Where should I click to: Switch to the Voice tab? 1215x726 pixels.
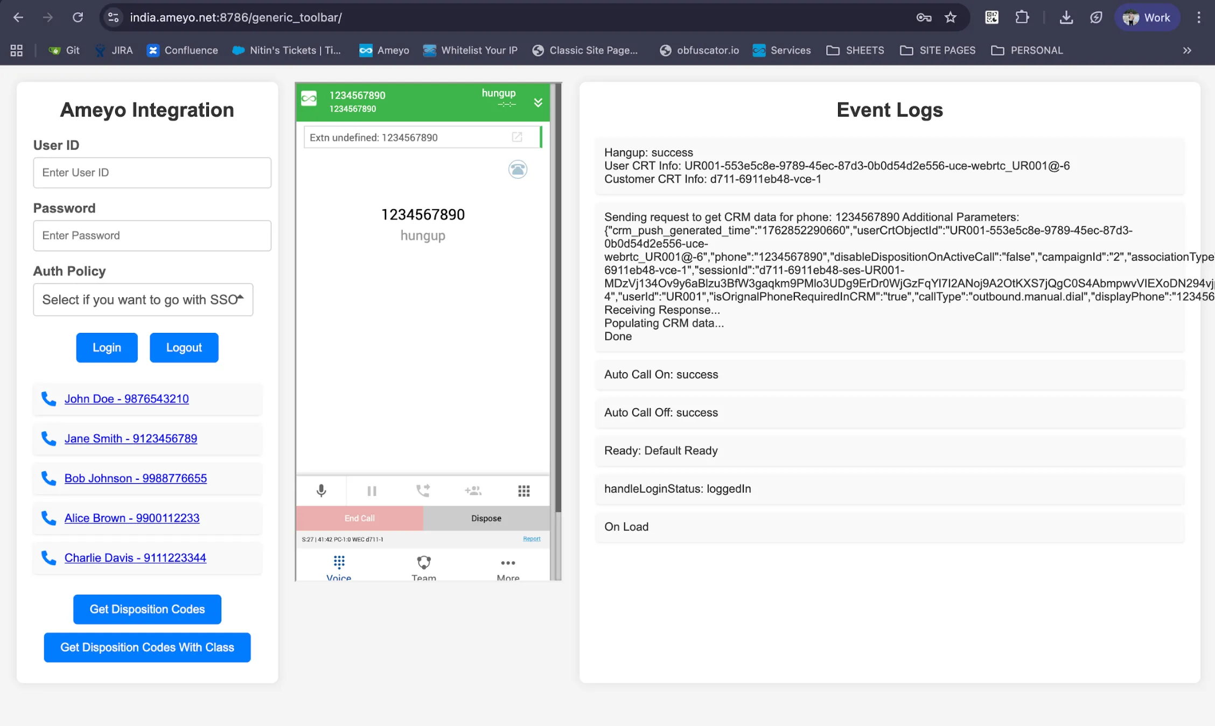pyautogui.click(x=339, y=568)
